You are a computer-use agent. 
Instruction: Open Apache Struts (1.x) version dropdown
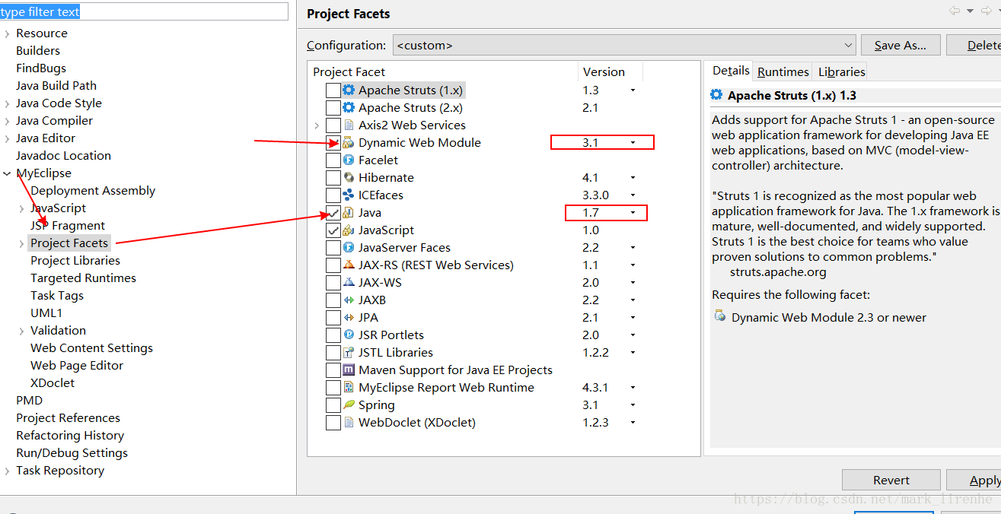633,90
